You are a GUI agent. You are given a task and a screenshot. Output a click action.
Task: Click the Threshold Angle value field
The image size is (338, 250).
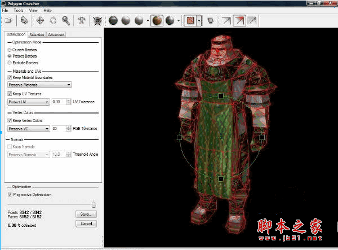coord(59,155)
